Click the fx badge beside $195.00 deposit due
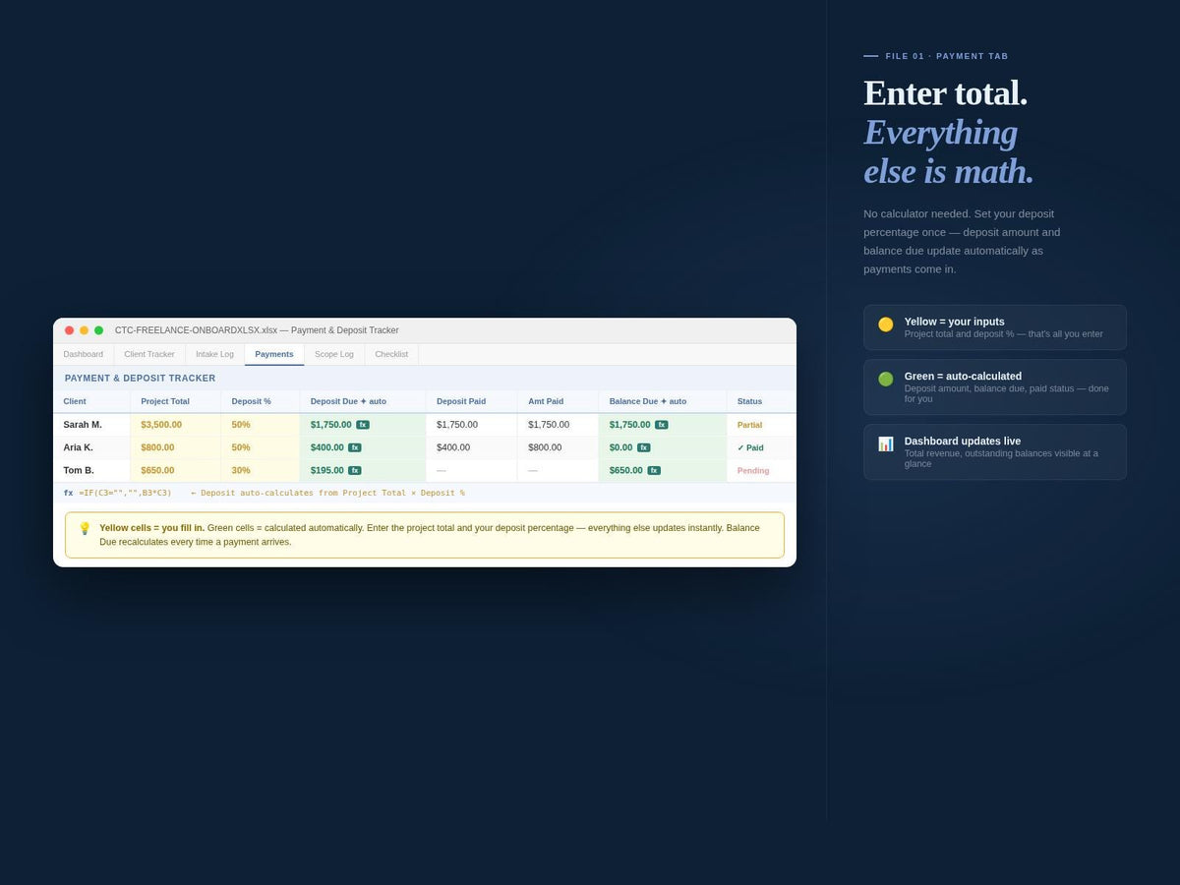Viewport: 1180px width, 885px height. pos(355,470)
